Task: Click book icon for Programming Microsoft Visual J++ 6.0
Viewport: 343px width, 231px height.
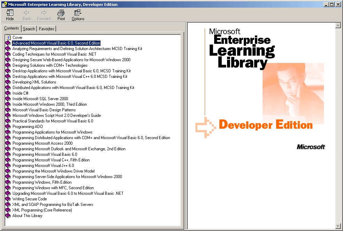Action: click(8, 166)
